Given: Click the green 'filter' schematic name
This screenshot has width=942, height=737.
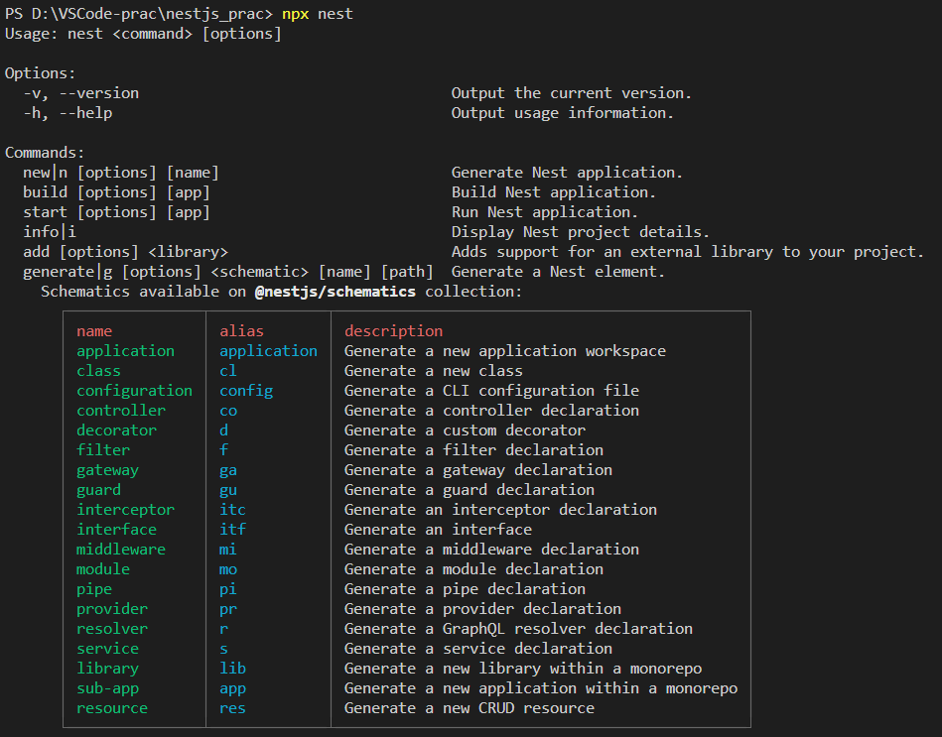Looking at the screenshot, I should (103, 450).
